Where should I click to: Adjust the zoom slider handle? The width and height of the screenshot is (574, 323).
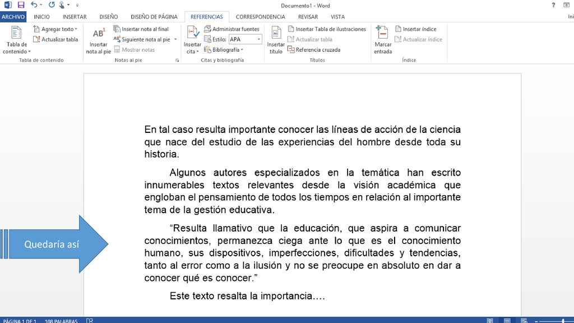coord(563,321)
